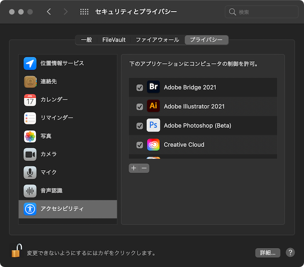
Task: Select 写真 in the sidebar
Action: click(x=68, y=136)
